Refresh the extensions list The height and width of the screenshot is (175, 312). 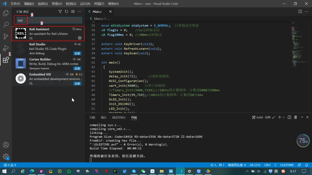(x=66, y=11)
